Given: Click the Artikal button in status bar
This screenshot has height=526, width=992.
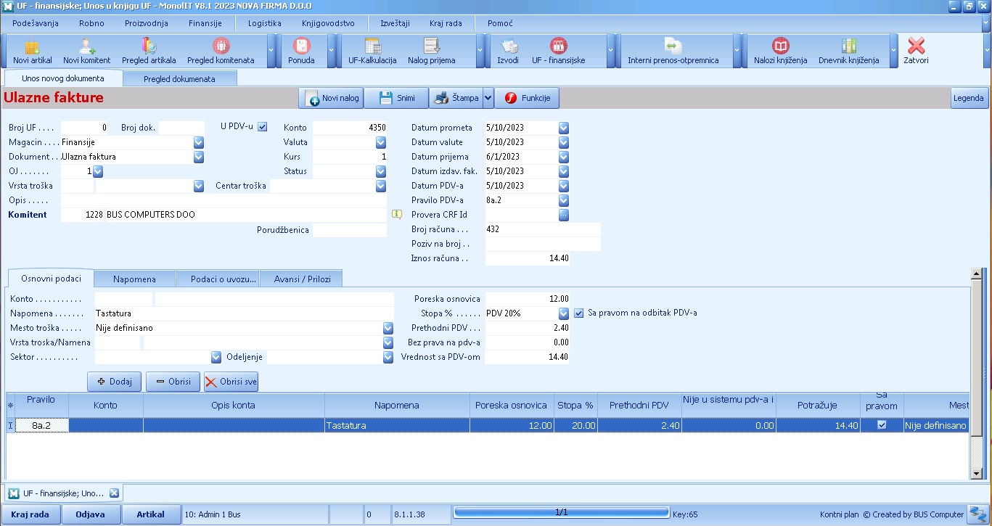Looking at the screenshot, I should (x=149, y=514).
